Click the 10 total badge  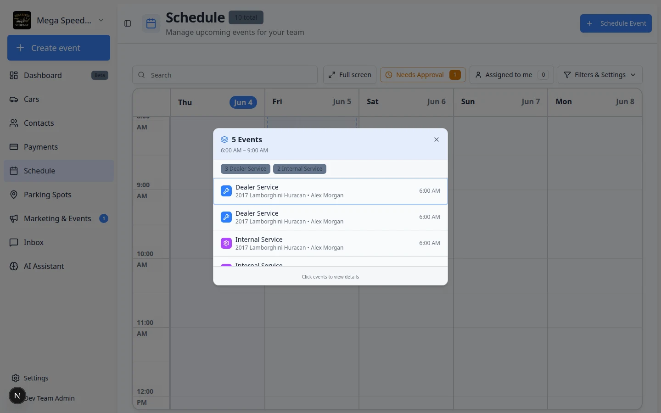tap(246, 17)
